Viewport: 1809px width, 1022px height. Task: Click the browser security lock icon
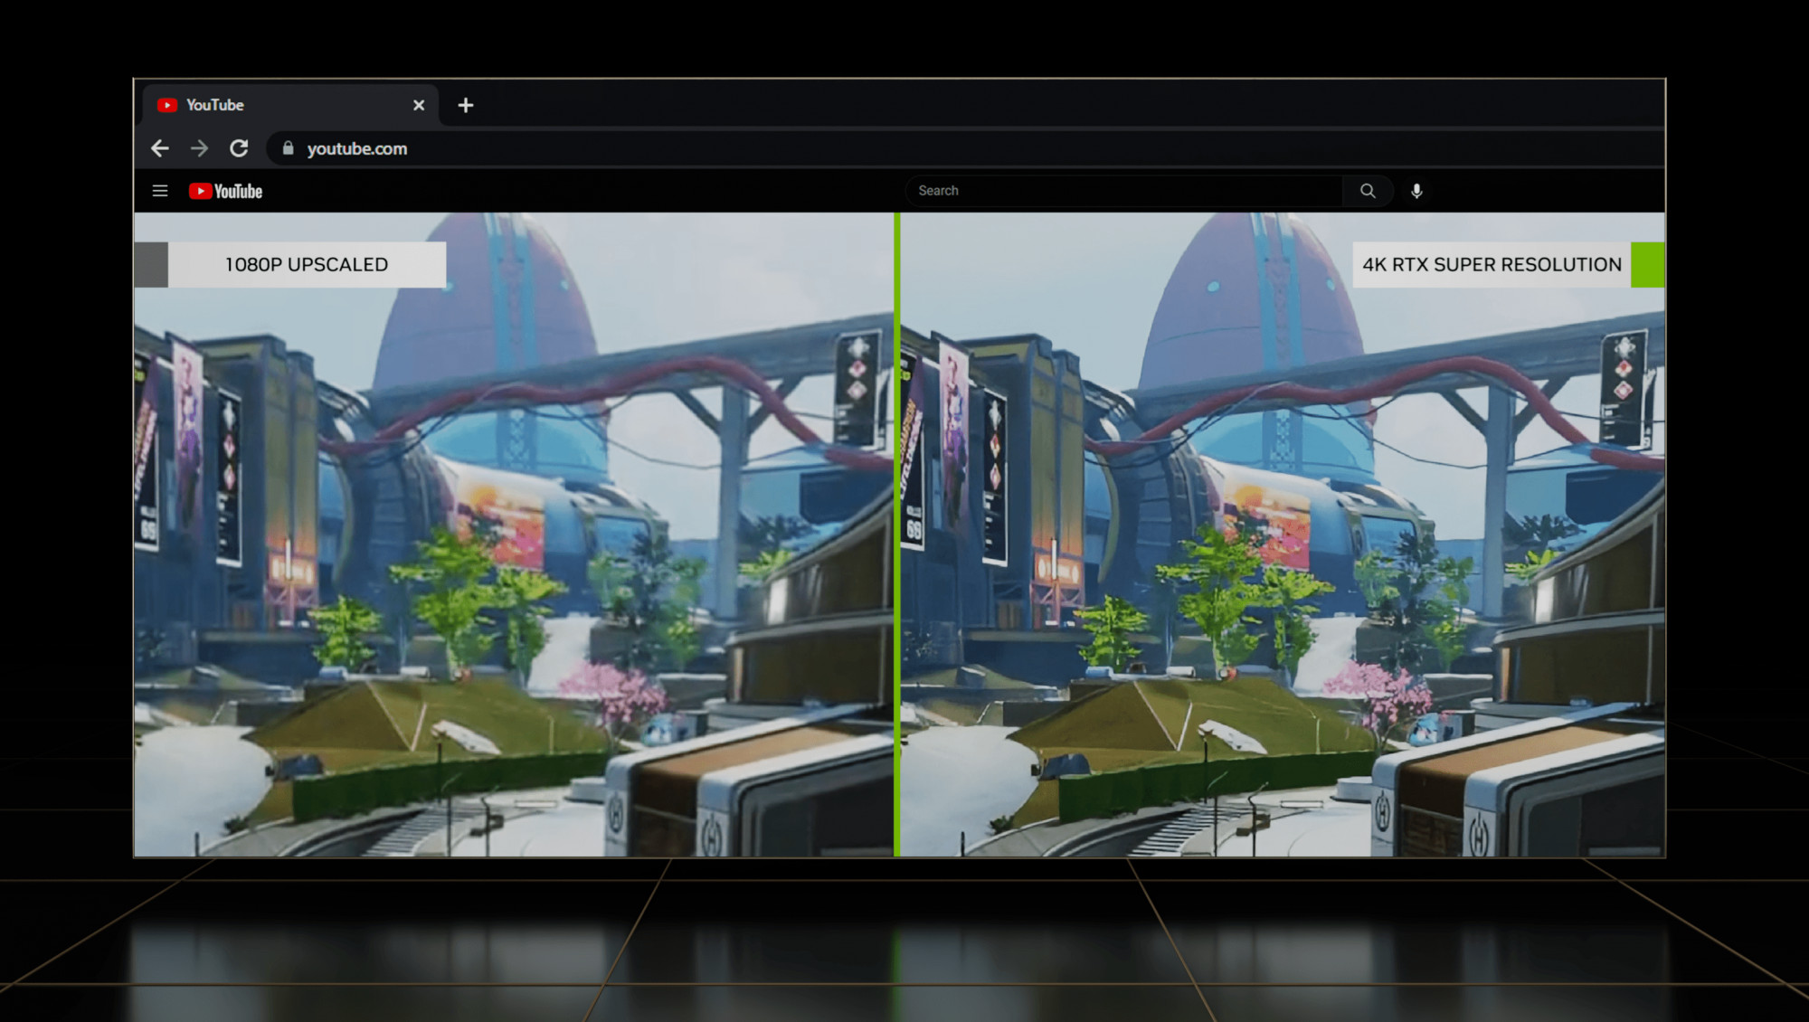click(285, 147)
